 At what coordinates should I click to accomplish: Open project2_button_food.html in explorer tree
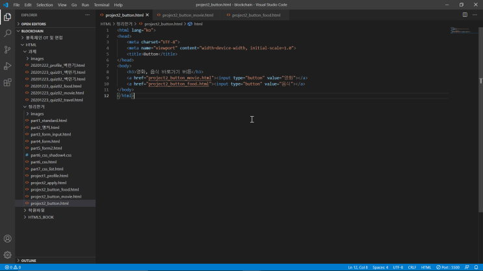pos(55,189)
